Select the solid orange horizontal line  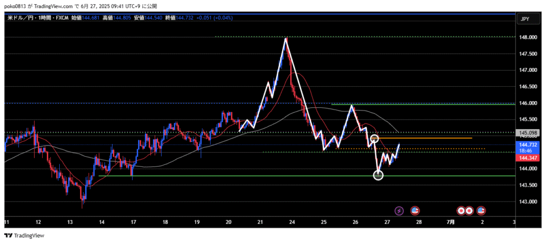[427, 138]
